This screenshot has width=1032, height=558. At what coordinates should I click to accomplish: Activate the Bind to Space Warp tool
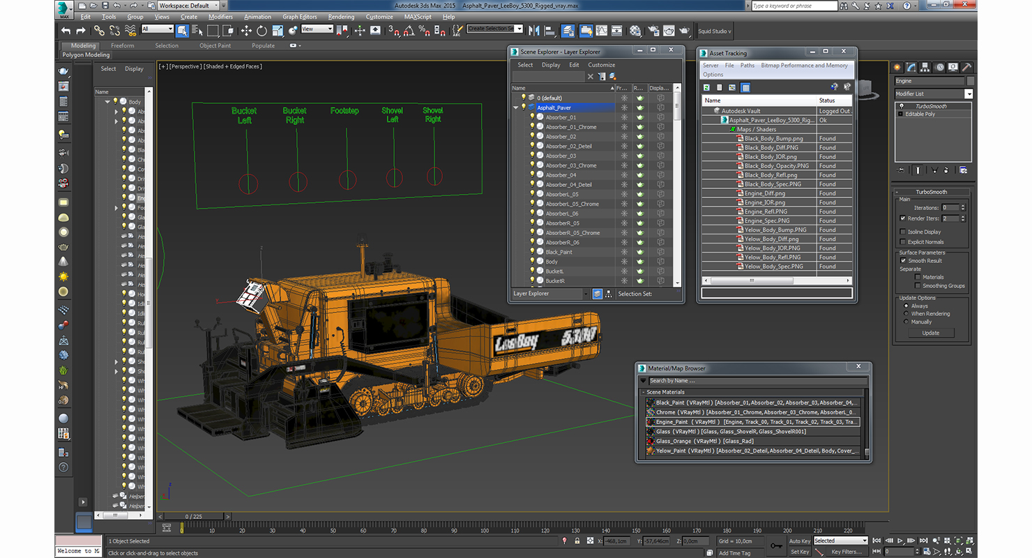coord(130,31)
